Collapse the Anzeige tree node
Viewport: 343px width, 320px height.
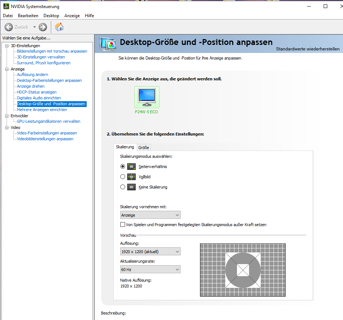7,69
